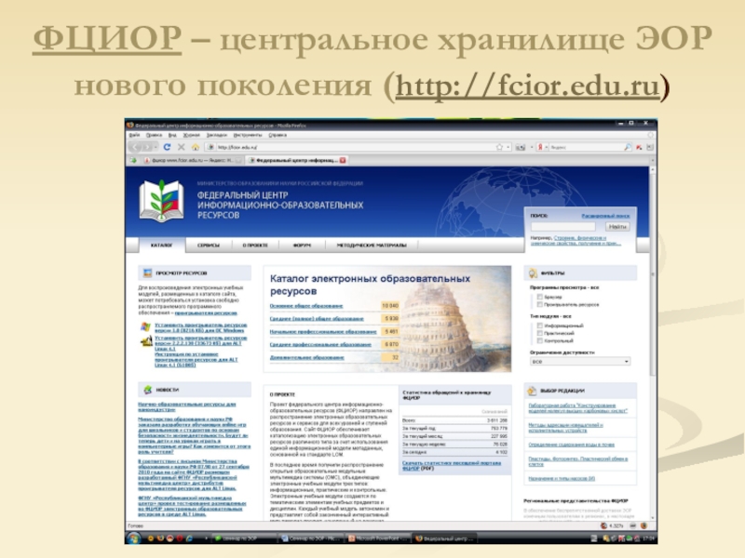Click the Найти search button
Viewport: 745px width, 558px height.
pyautogui.click(x=617, y=227)
